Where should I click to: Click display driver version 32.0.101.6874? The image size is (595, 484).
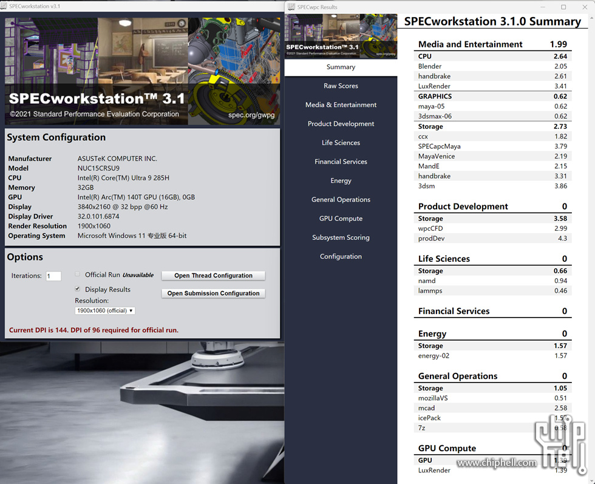click(98, 216)
